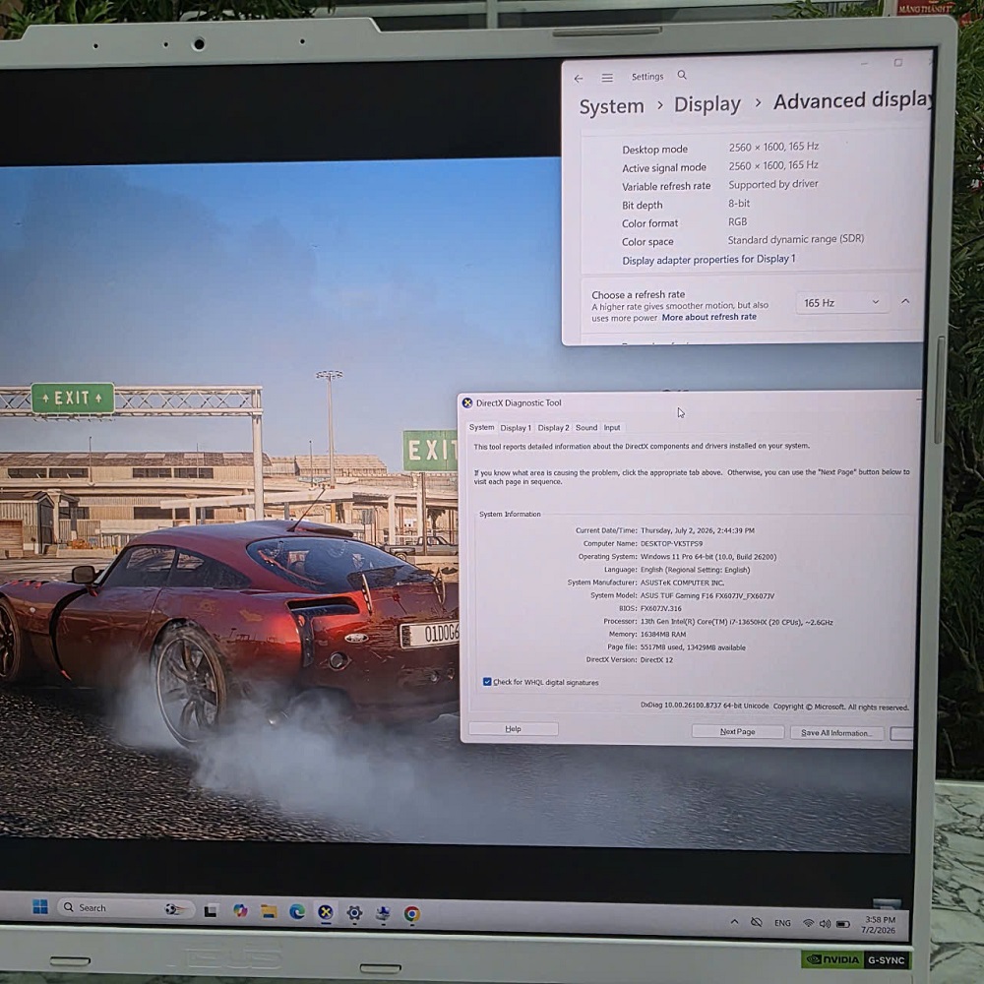
Task: Open the Settings hamburger navigation menu
Action: 607,78
